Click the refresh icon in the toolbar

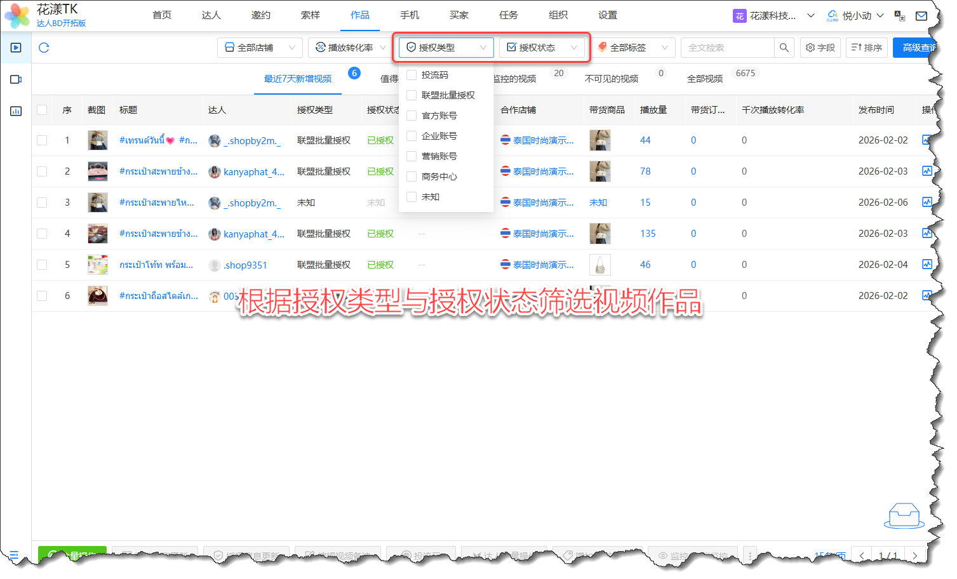tap(44, 48)
